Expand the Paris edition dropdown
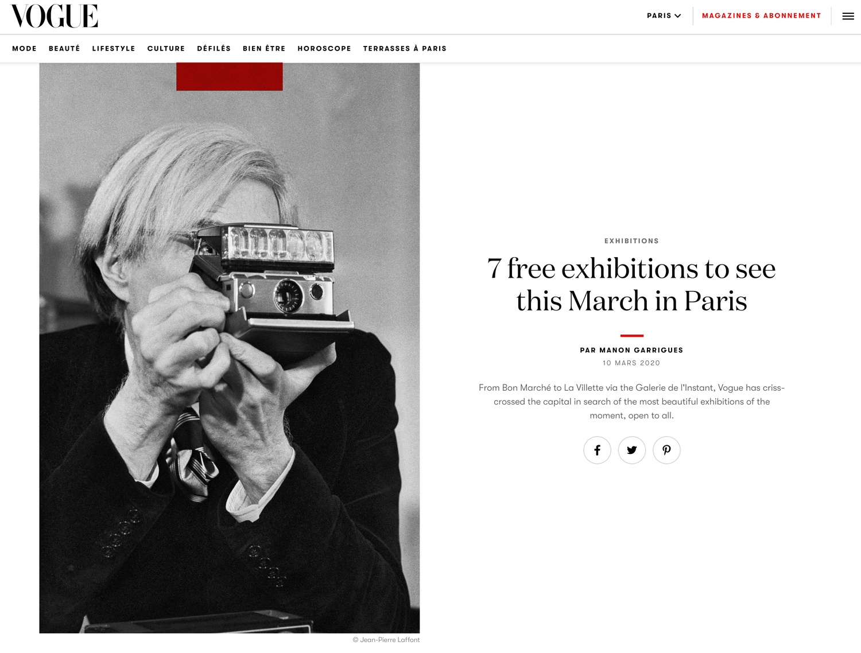This screenshot has width=861, height=653. click(x=664, y=15)
